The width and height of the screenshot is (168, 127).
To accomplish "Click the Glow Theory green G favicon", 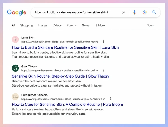I will pos(15,68).
